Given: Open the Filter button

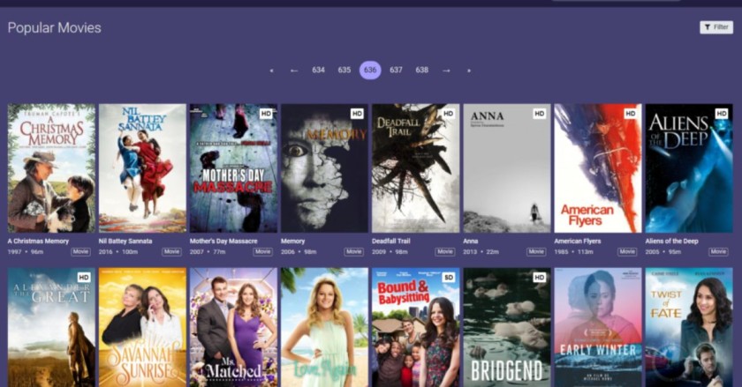Looking at the screenshot, I should [x=715, y=27].
